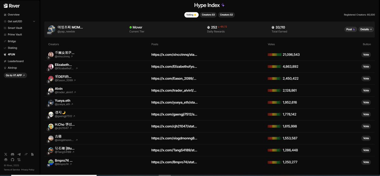Screen dimensions: 380x176
Task: Expand the Get satUSD submenu chevron
Action: click(34, 22)
